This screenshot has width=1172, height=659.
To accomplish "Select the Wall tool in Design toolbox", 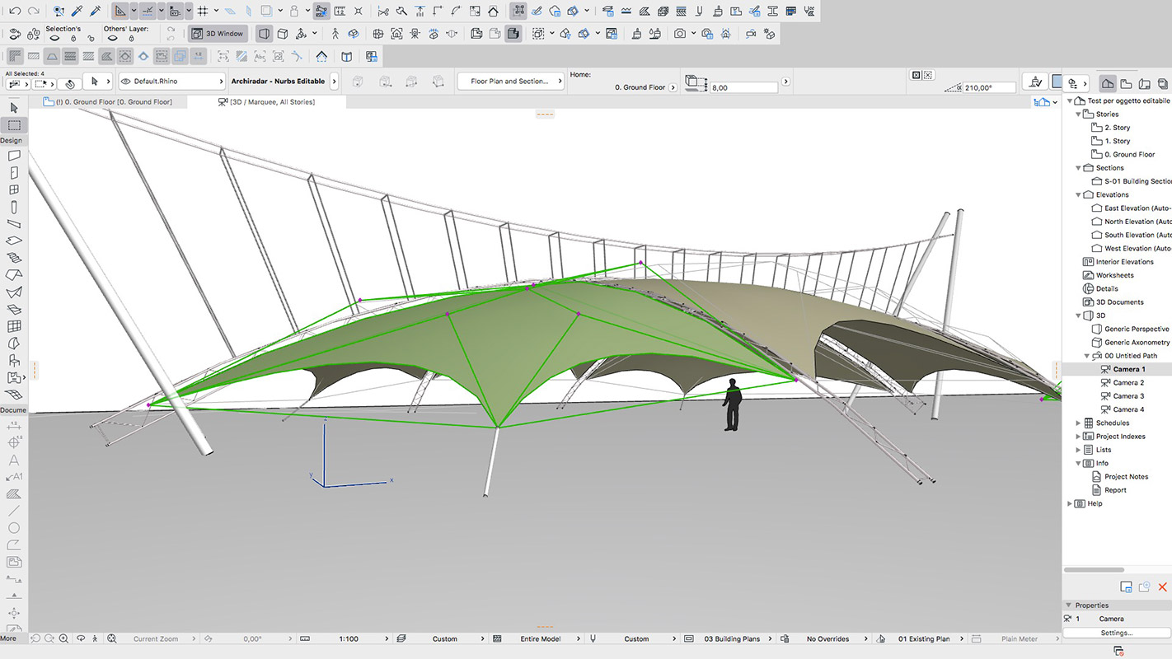I will (14, 156).
